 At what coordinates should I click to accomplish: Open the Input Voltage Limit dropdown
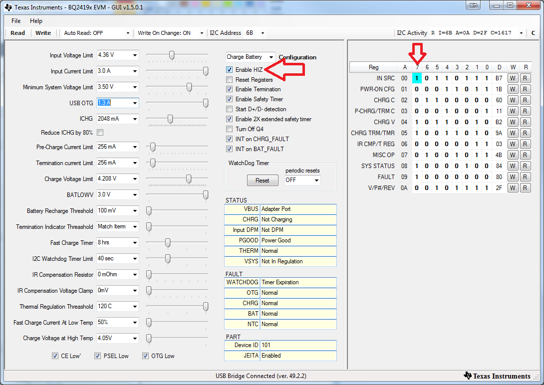(135, 55)
